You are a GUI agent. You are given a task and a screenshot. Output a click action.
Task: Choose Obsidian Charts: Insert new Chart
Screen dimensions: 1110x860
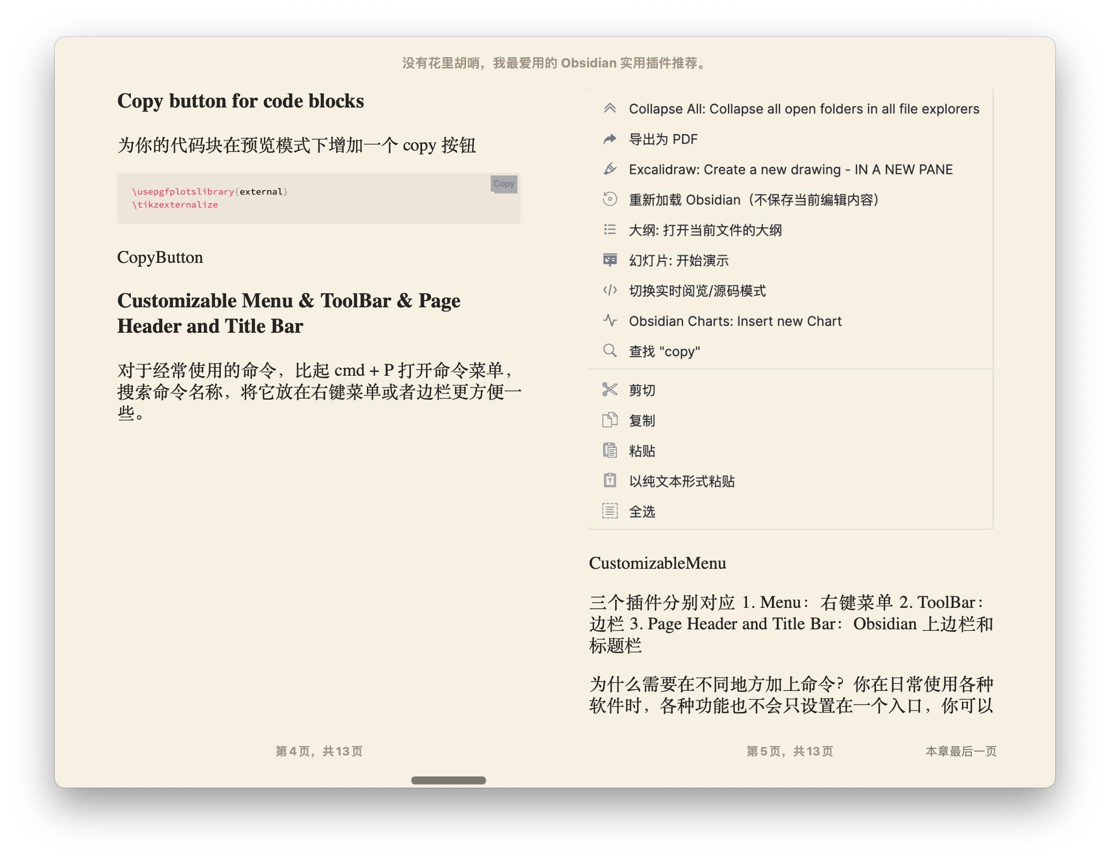(x=791, y=321)
